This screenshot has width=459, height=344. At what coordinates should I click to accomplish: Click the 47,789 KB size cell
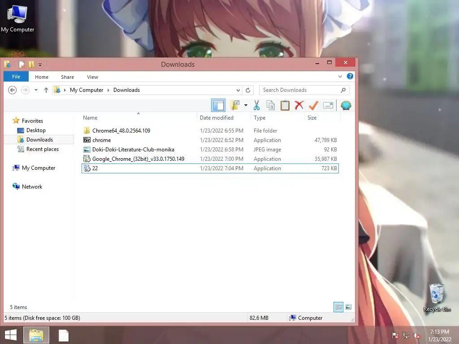[325, 140]
